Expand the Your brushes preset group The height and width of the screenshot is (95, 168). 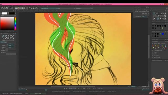point(153,58)
